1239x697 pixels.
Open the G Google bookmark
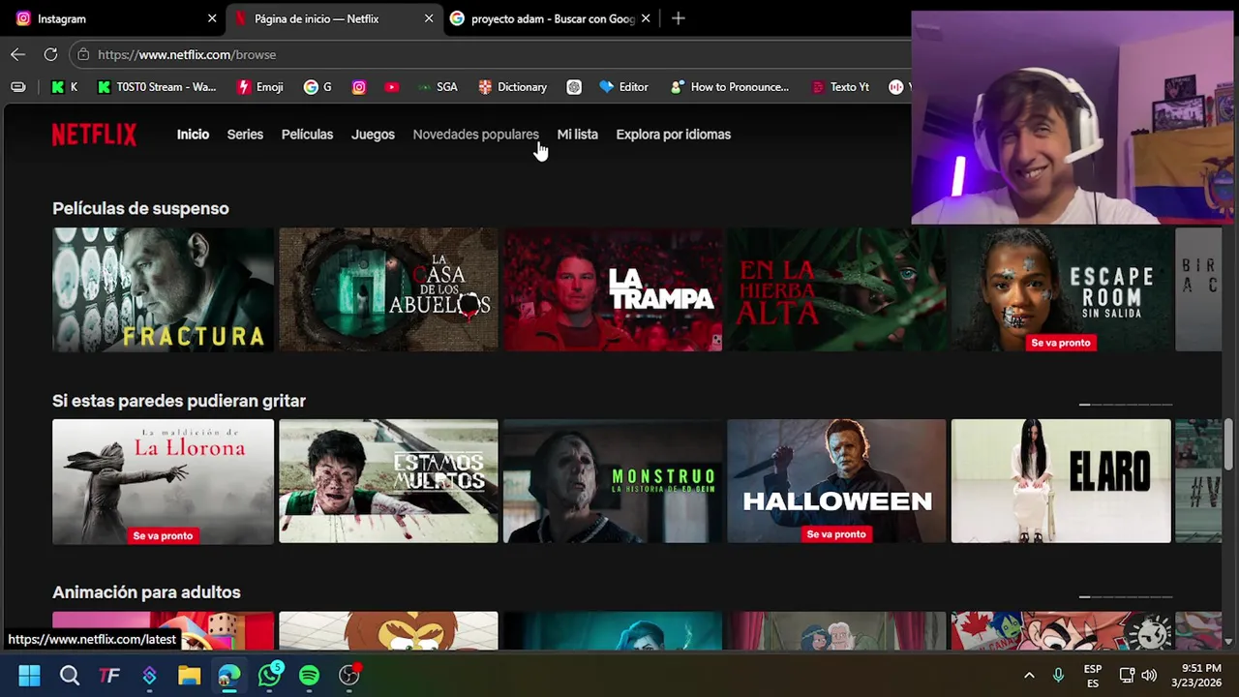click(317, 87)
